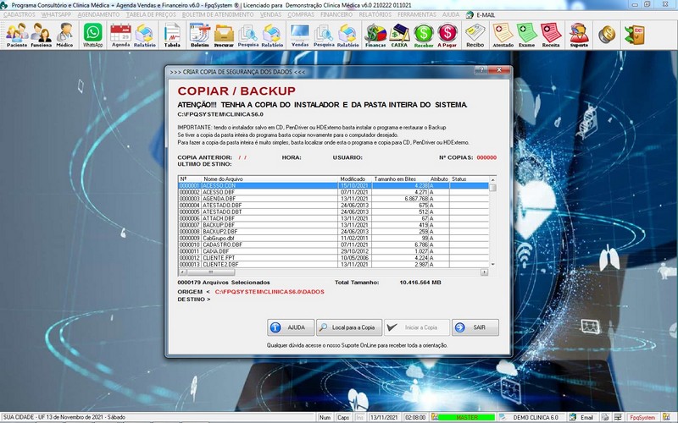The height and width of the screenshot is (423, 678).
Task: Open the Boletim toolbar icon
Action: tap(200, 35)
